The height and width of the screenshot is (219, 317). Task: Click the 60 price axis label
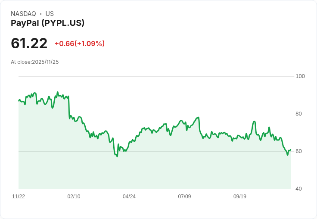[298, 151]
